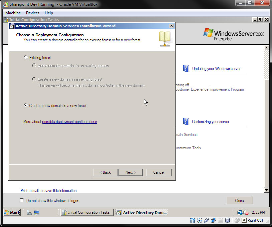Image resolution: width=272 pixels, height=227 pixels.
Task: Click Customer Experience Improvement Program text
Action: 209,89
